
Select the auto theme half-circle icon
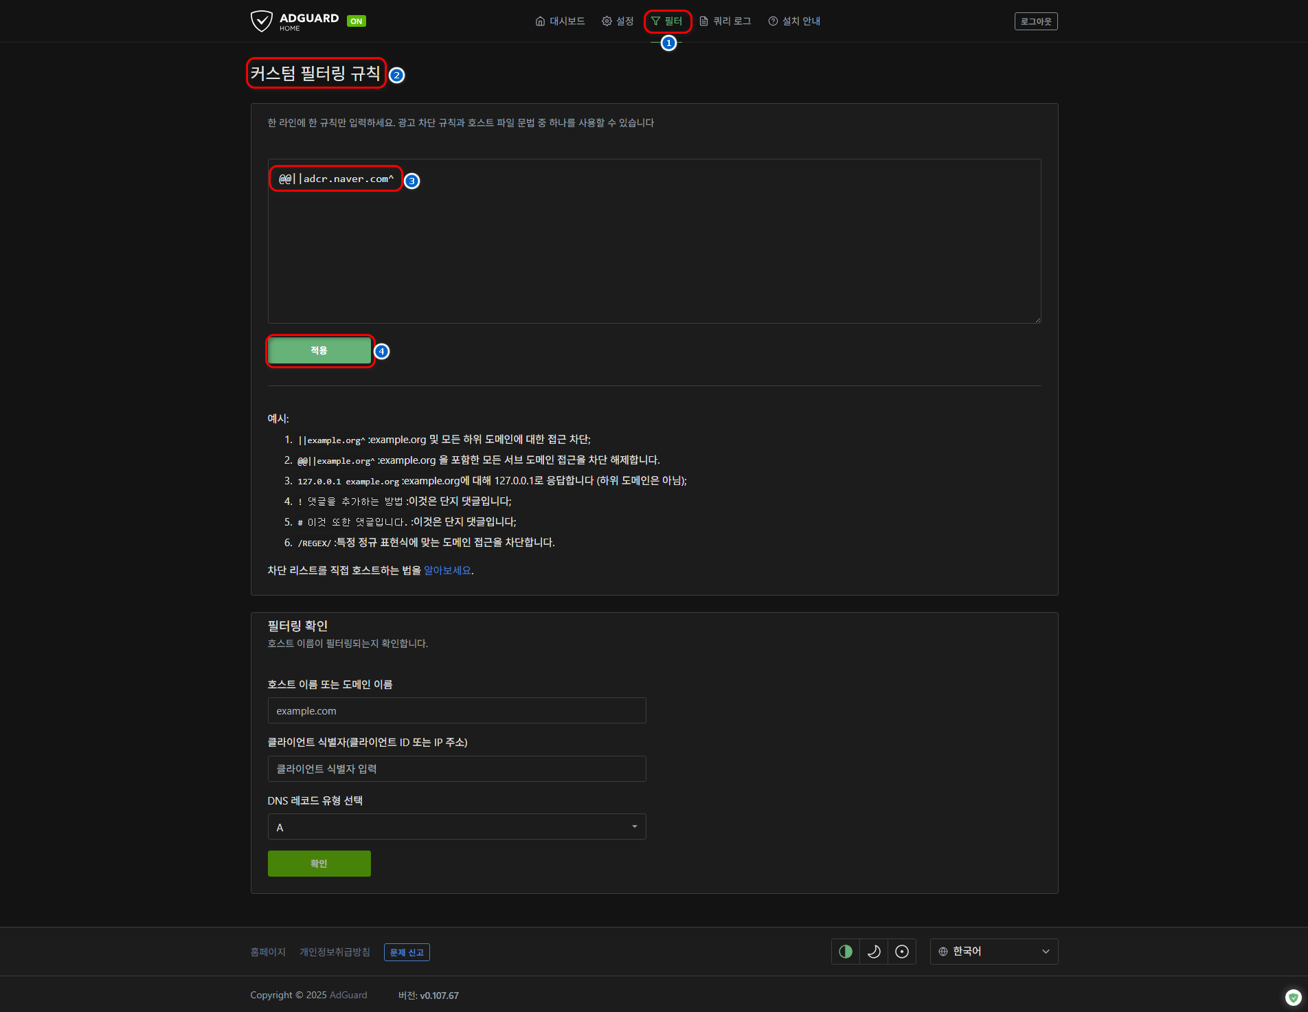[846, 952]
